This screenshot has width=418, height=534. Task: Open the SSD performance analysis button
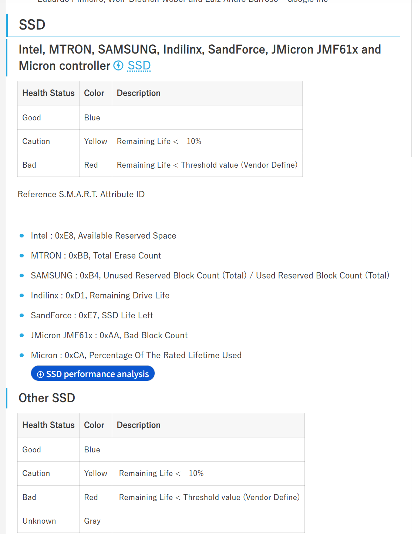[x=93, y=373]
